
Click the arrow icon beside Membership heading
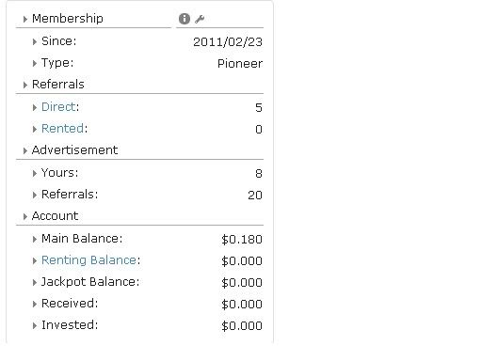[x=25, y=19]
